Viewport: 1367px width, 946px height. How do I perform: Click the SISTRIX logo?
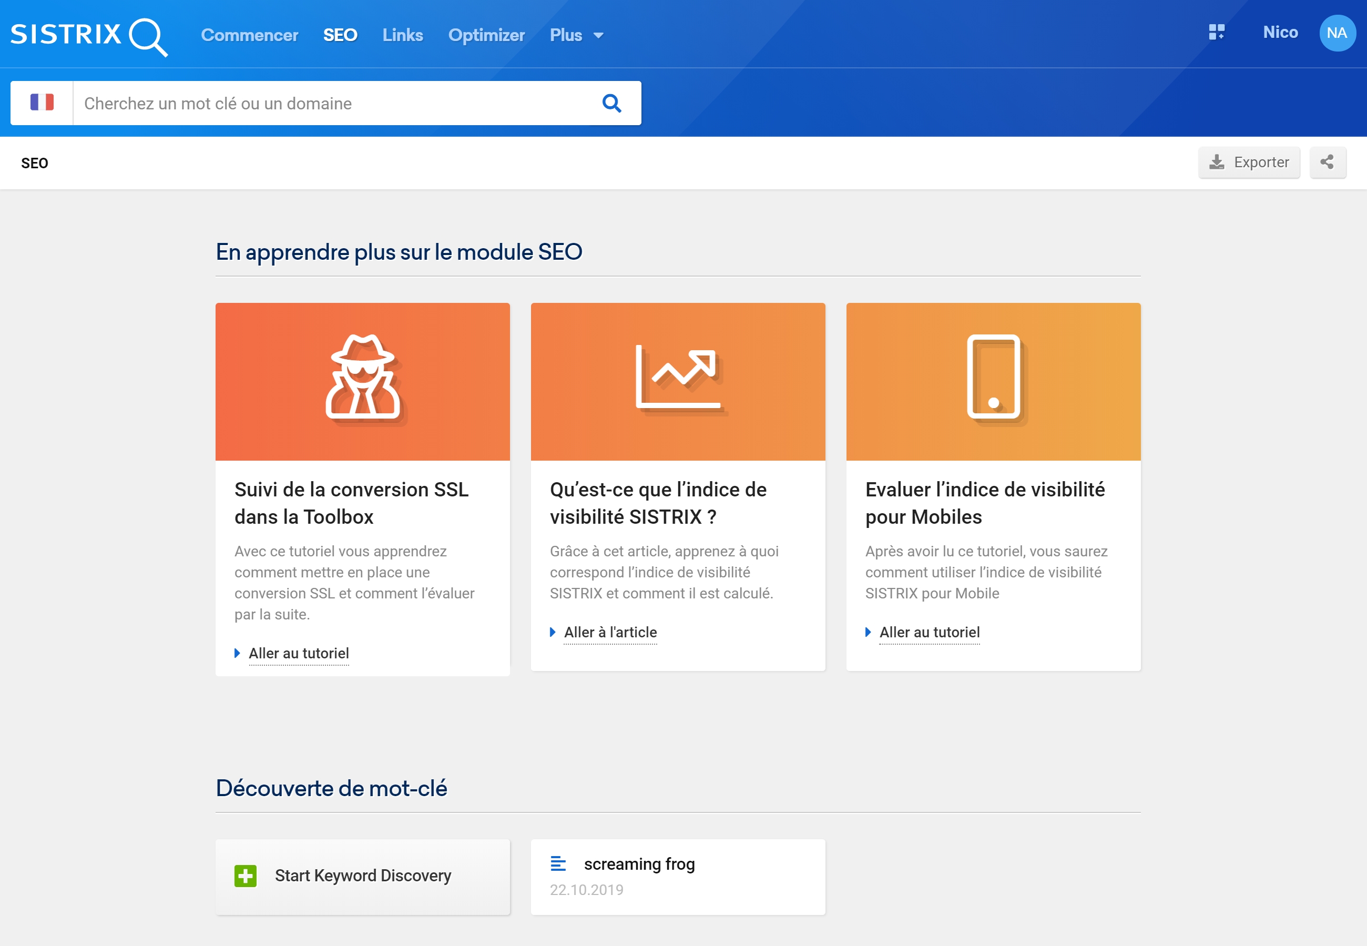click(89, 36)
